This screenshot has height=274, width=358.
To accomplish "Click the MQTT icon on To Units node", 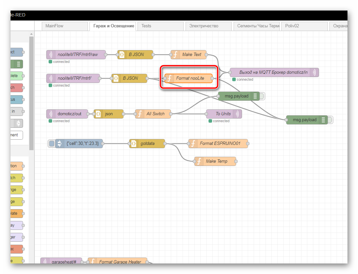I will (237, 114).
